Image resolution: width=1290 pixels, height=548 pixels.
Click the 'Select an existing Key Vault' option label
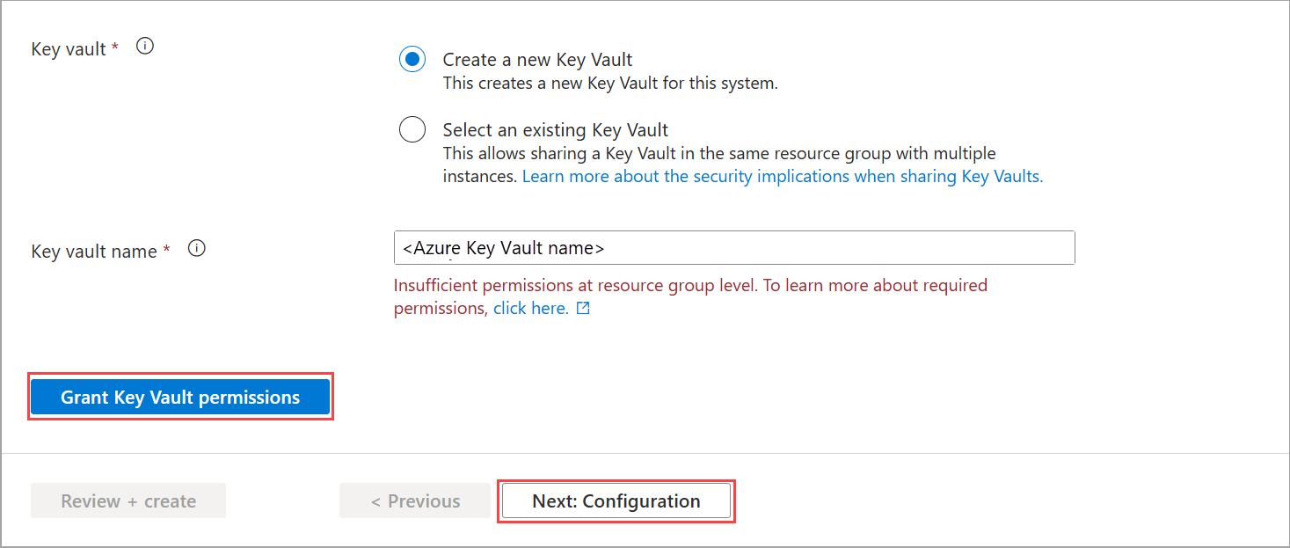555,129
